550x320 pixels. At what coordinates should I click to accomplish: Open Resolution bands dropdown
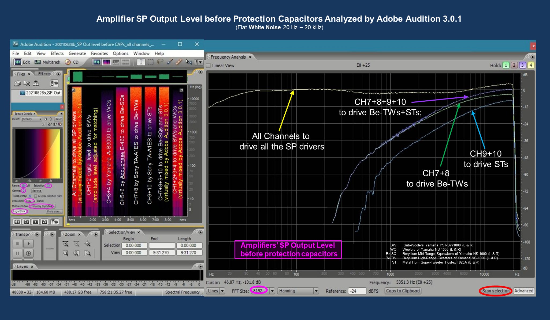pyautogui.click(x=31, y=201)
